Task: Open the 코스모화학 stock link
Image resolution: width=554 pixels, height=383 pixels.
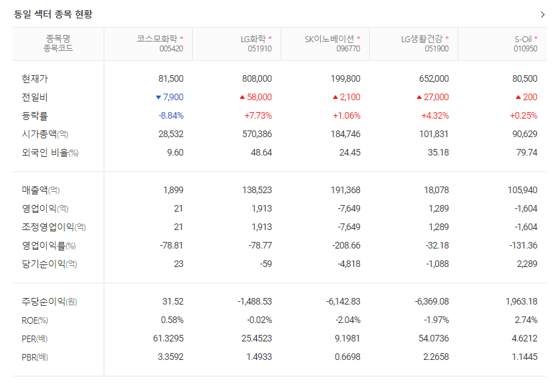Action: pos(157,39)
